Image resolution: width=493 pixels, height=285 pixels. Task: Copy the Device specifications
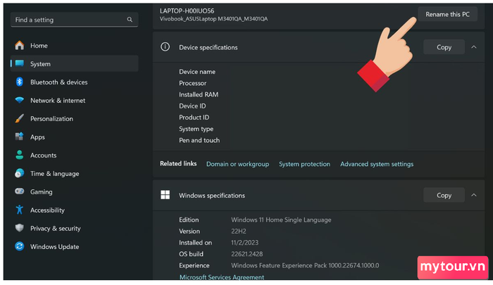tap(444, 47)
